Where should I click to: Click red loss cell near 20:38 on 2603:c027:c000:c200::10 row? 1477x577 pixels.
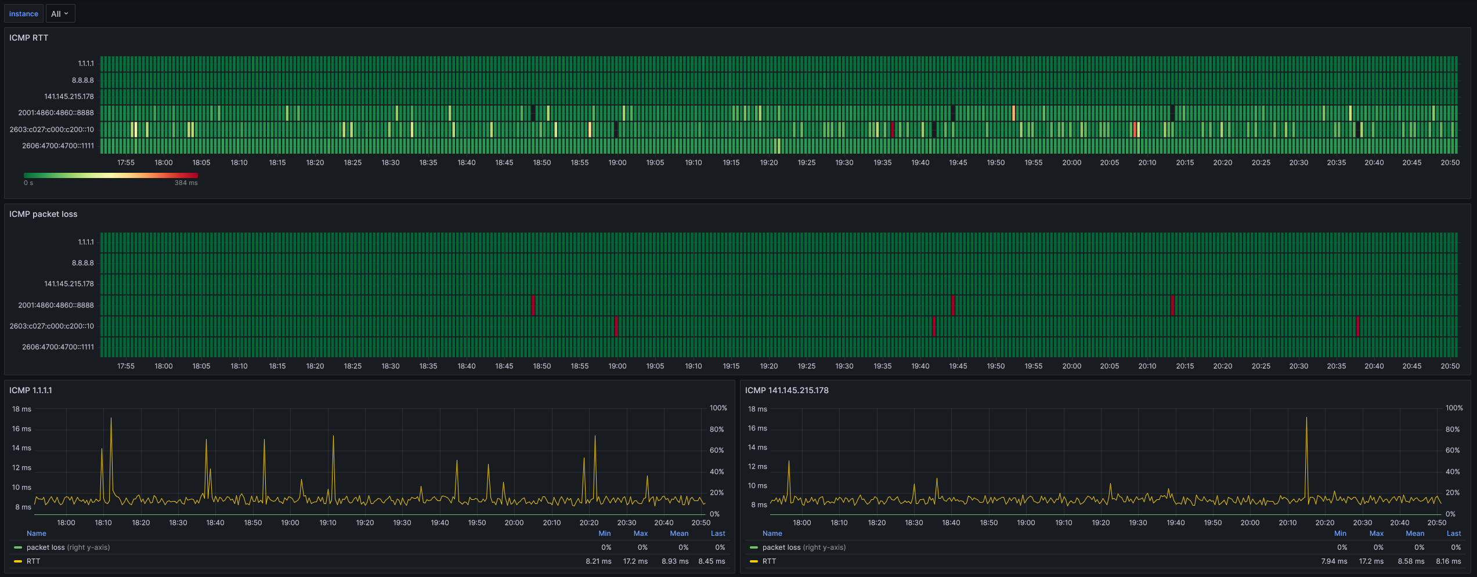click(1357, 326)
